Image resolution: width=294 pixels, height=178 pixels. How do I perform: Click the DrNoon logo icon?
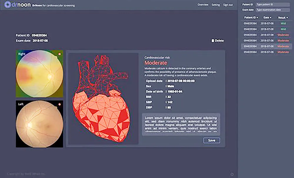pyautogui.click(x=6, y=5)
